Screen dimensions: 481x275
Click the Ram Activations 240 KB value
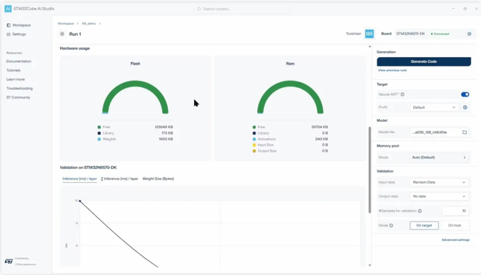tap(321, 139)
